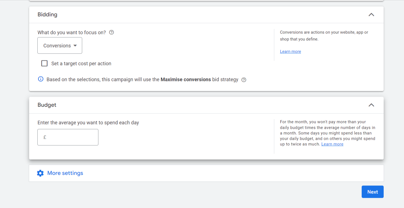Open Learn more link about daily budget
Viewport: 404px width, 208px height.
click(332, 144)
